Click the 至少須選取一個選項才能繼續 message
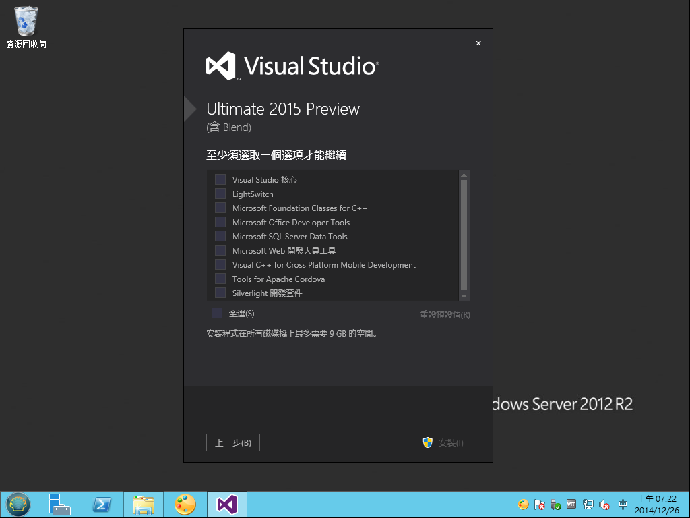 277,155
